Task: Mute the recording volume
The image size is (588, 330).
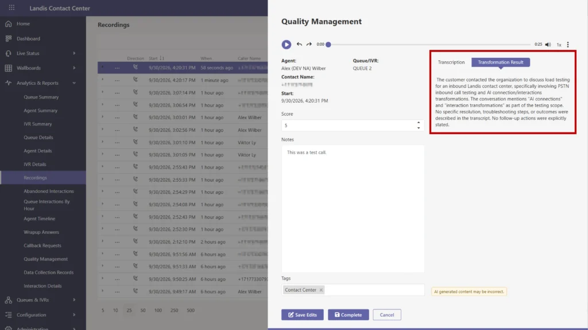Action: (x=548, y=45)
